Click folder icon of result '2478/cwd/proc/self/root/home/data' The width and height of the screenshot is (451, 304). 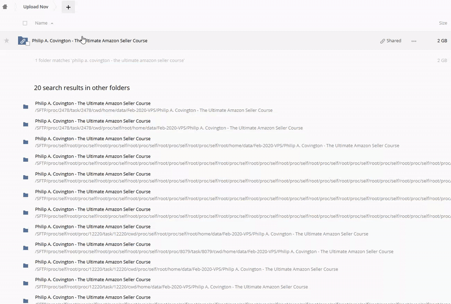tap(26, 124)
